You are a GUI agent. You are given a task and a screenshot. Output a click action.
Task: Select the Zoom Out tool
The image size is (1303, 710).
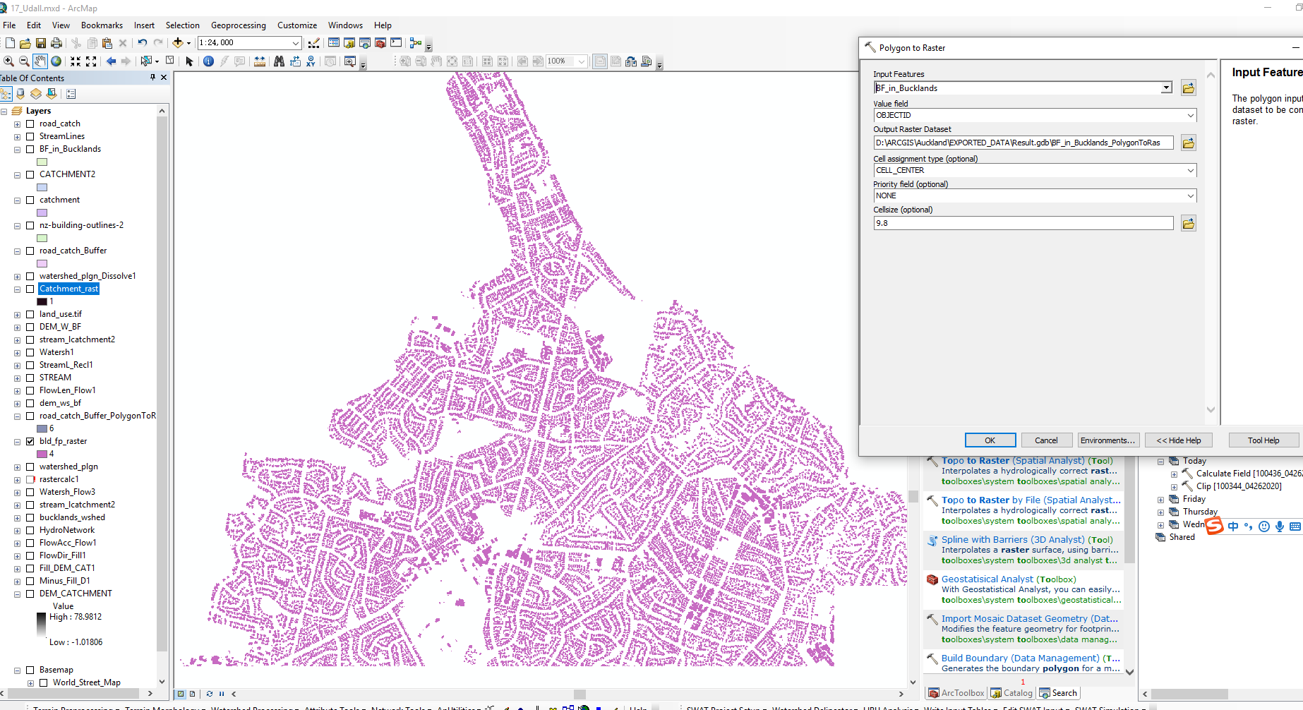24,61
